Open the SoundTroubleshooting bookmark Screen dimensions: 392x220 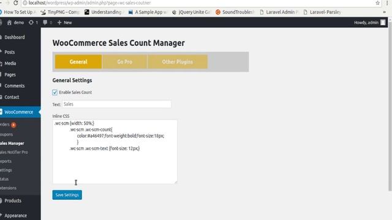click(x=235, y=12)
